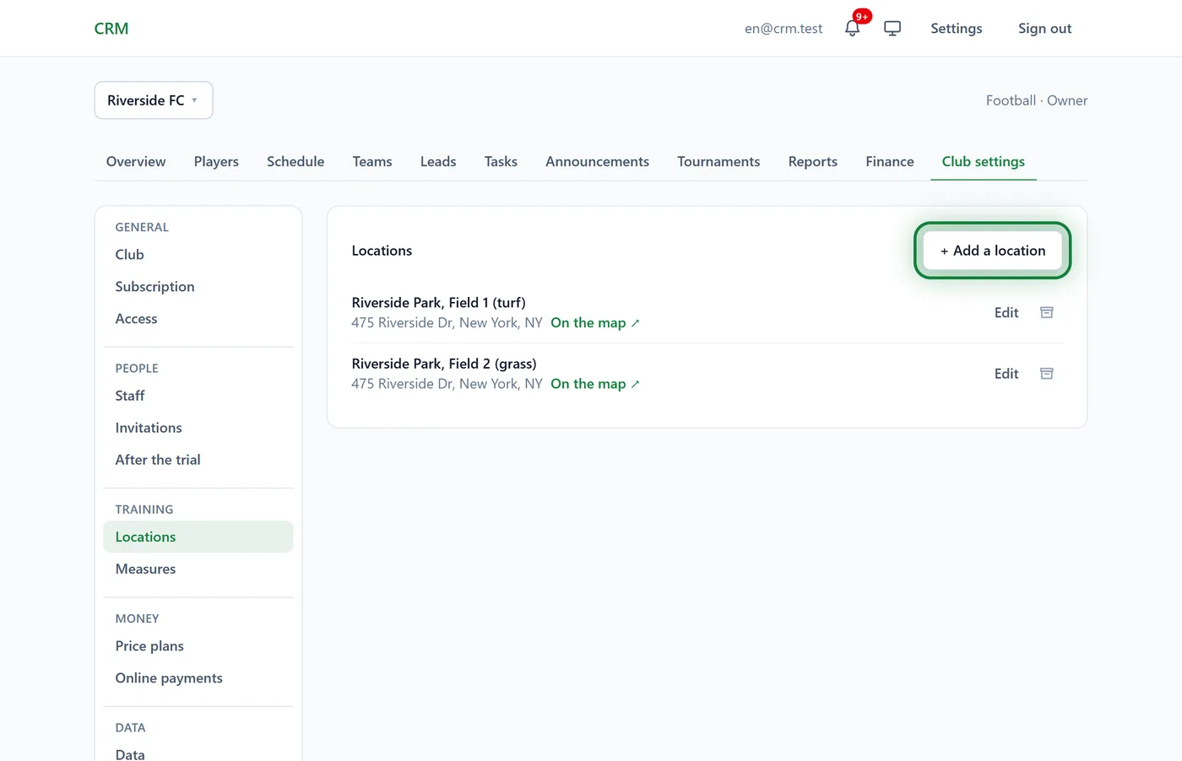Edit Riverside Park Field 1 (turf)

point(1006,313)
